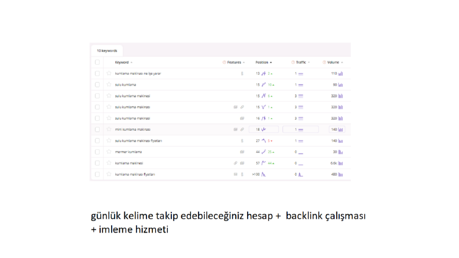Check the box for "sulu kumlama makinası fiyatları"
Screen dimensions: 459x258
(x=97, y=141)
